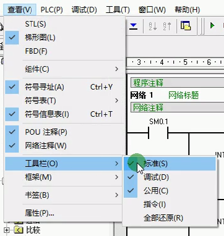Screen dimensions: 224x236
Task: Click the sort descending Z-A icon
Action: (167, 26)
